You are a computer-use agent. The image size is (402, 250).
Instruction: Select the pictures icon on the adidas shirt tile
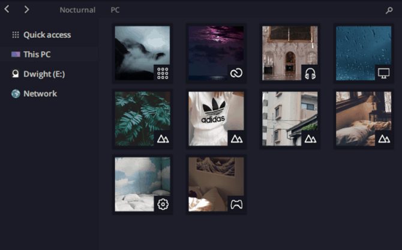point(236,139)
